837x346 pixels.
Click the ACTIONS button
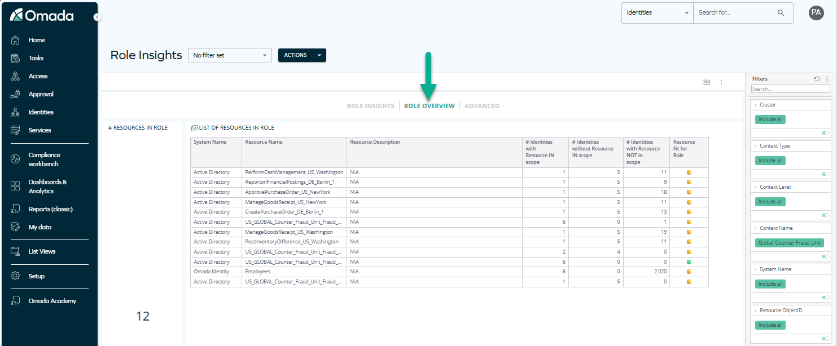pos(295,55)
